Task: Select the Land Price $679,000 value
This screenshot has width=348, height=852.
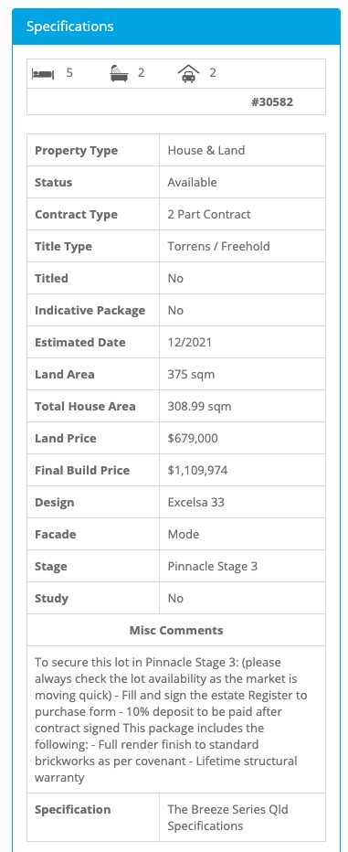Action: (193, 438)
